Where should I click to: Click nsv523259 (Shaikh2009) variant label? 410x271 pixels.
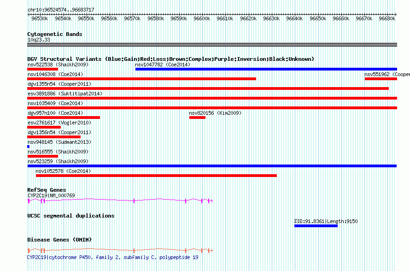coord(58,161)
